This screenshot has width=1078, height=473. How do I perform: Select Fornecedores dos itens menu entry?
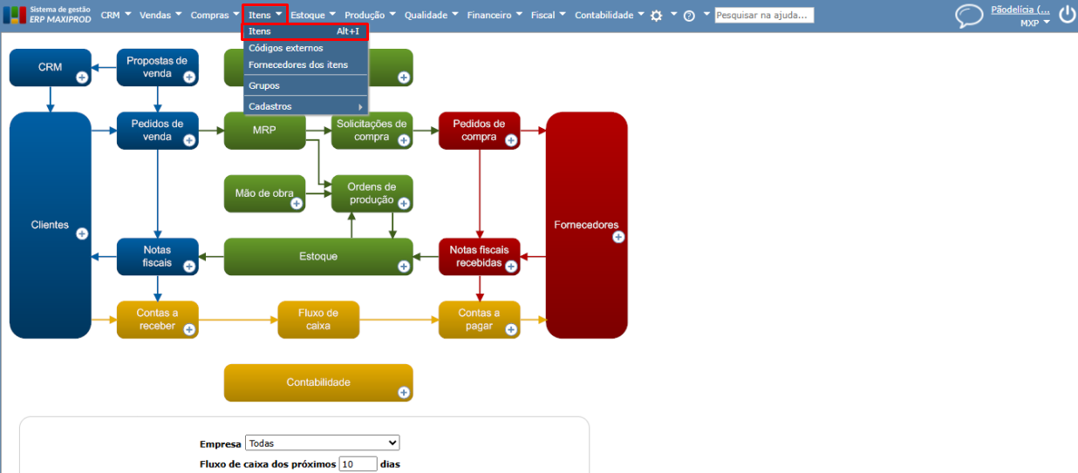[305, 64]
